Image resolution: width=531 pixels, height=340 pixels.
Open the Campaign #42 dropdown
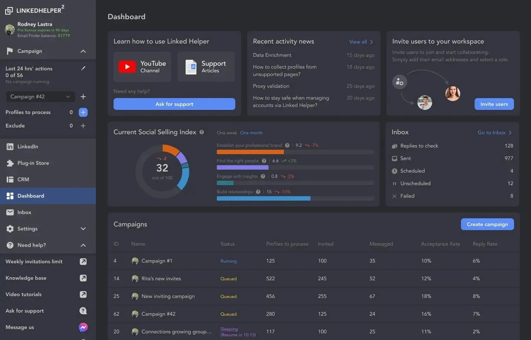point(41,97)
